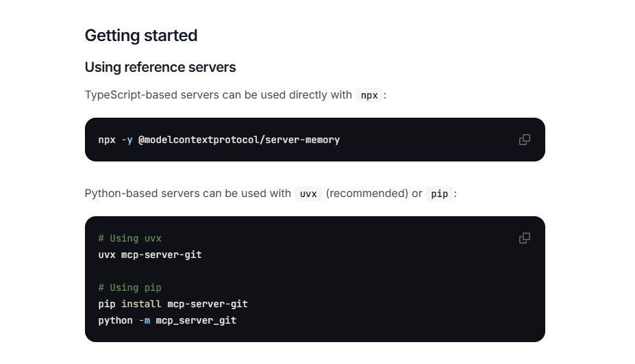This screenshot has width=635, height=364.
Task: Click the 'python -m mcp_server_git' line
Action: click(167, 321)
